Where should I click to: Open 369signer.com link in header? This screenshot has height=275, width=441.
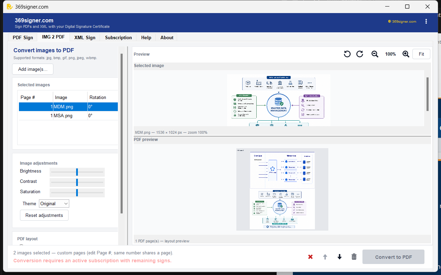[x=402, y=21]
